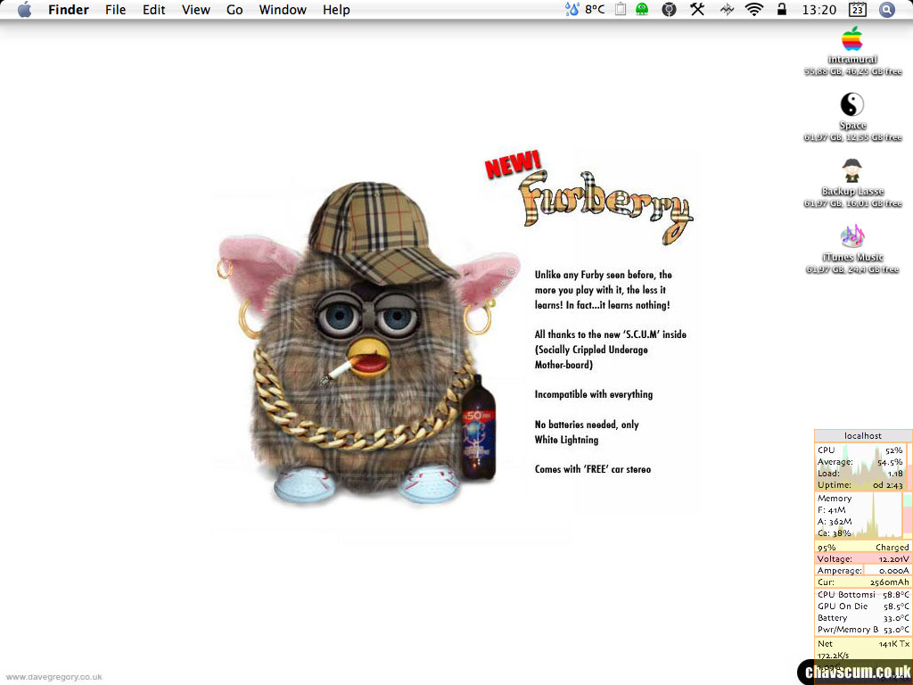Image resolution: width=913 pixels, height=685 pixels.
Task: Click the Bluetooth status menu bar icon
Action: [x=727, y=9]
